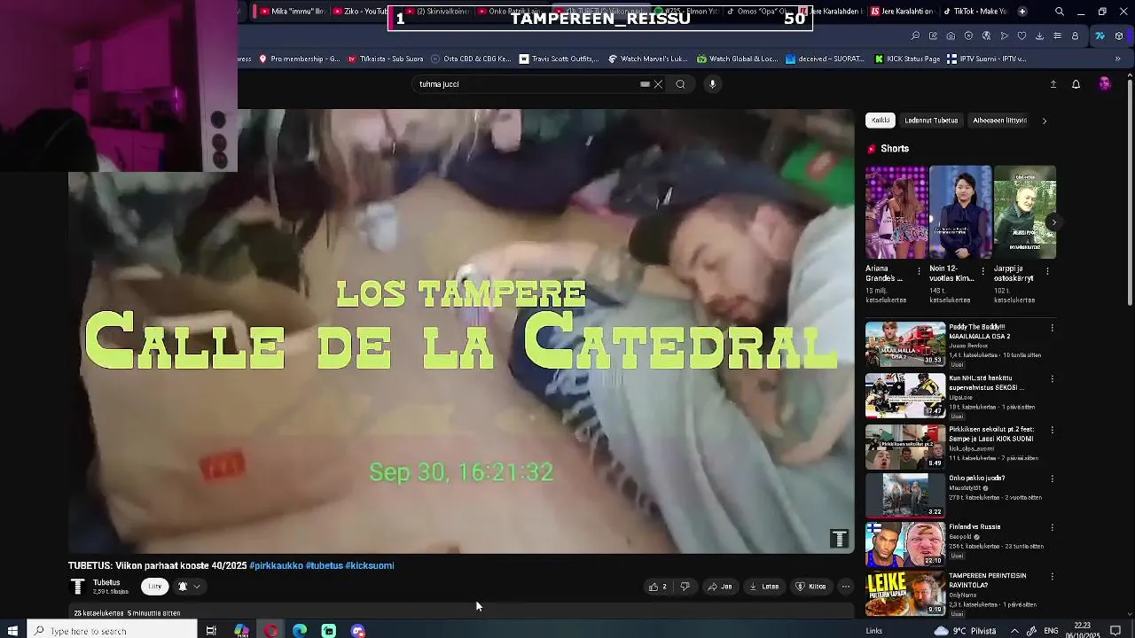Open the YouTube upload/create icon

tap(1053, 84)
